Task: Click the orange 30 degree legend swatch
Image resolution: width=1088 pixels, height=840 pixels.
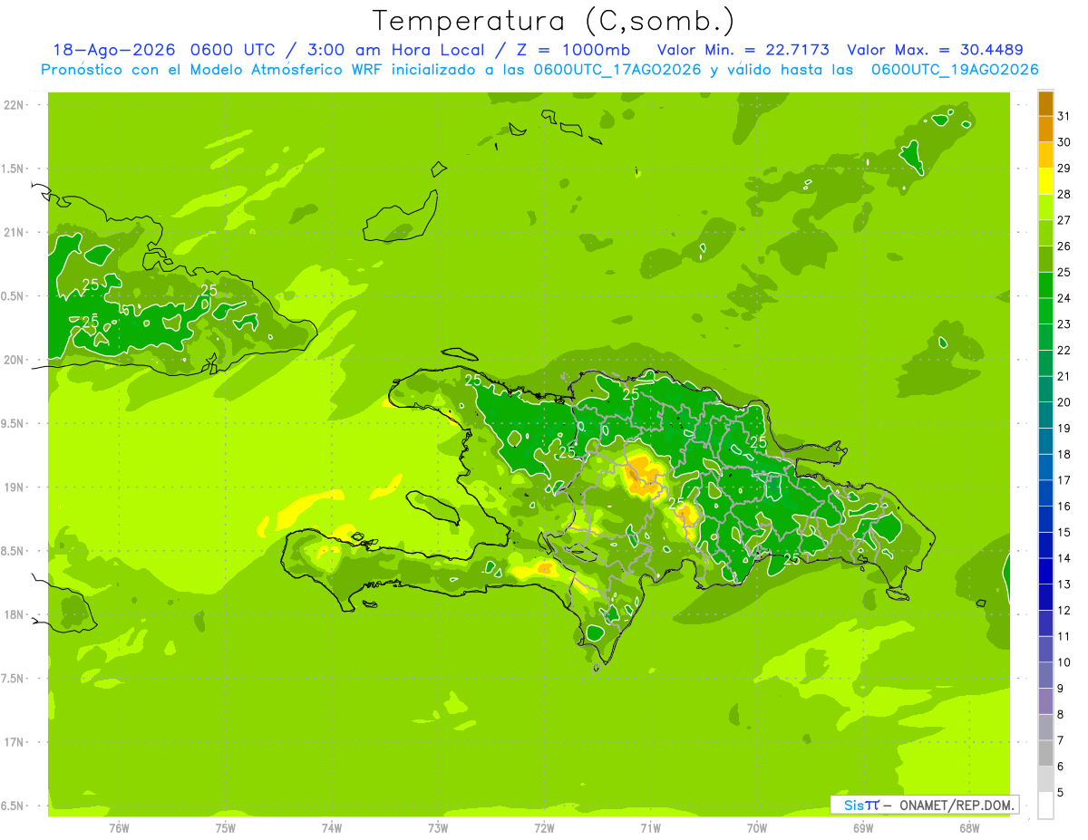Action: pos(1045,129)
